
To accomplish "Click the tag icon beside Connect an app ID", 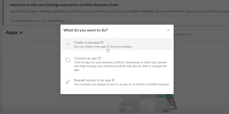I will coord(68,60).
